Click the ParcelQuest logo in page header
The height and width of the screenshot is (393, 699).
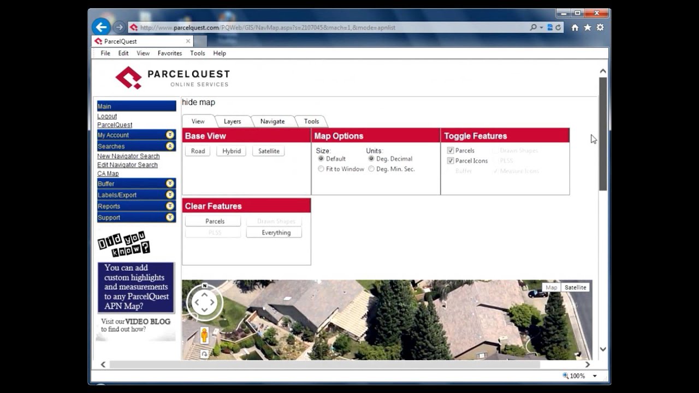point(173,78)
